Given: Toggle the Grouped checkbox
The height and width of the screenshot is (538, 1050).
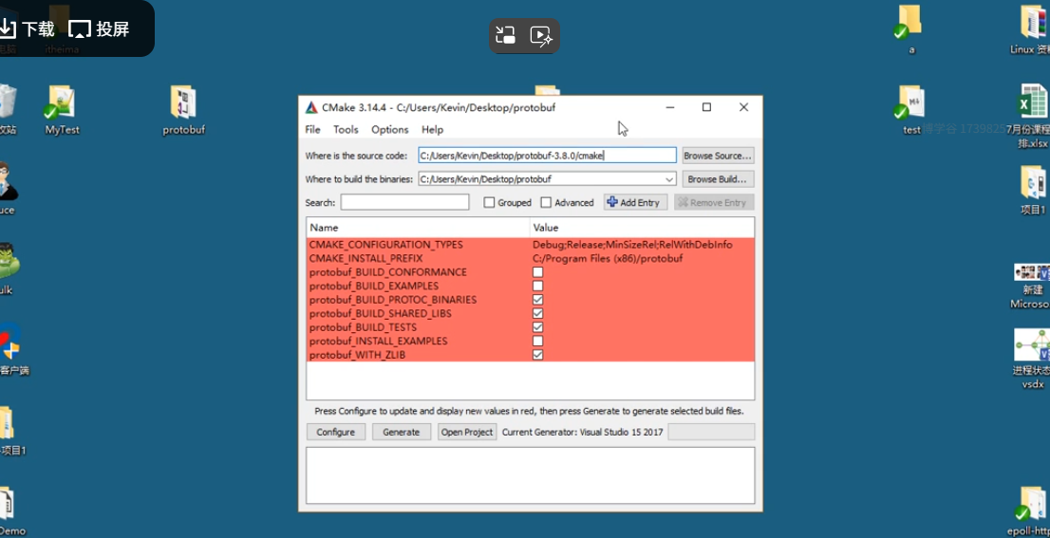Looking at the screenshot, I should (490, 203).
